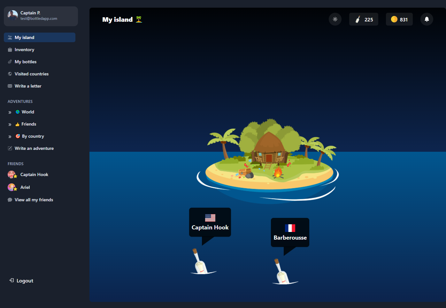
Task: Select My island in the sidebar
Action: coord(40,37)
